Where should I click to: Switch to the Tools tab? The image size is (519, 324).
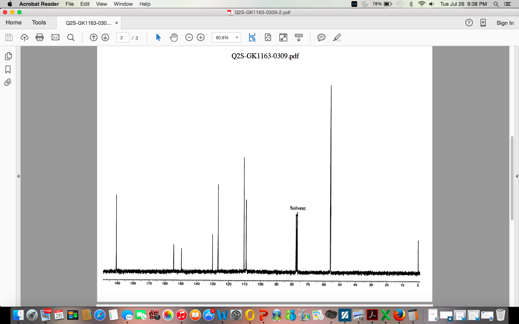39,23
